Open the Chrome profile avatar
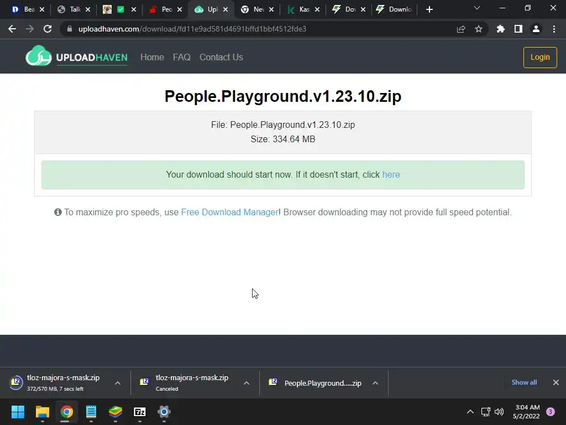This screenshot has height=425, width=566. (536, 29)
